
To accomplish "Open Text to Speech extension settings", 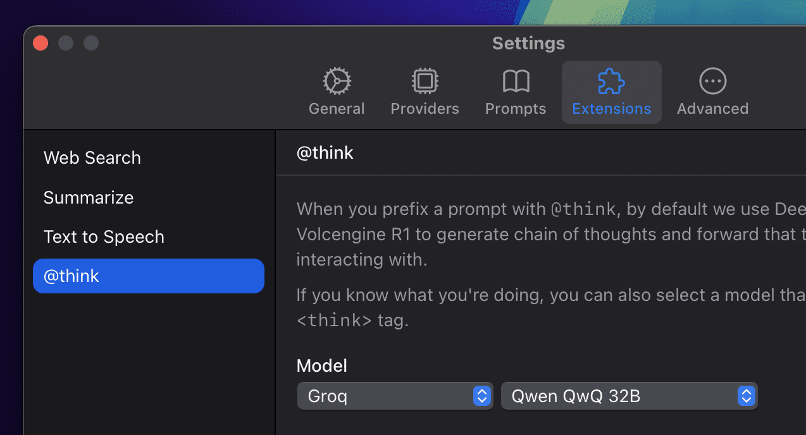I will coord(104,237).
